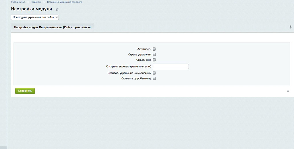Image resolution: width=294 pixels, height=149 pixels.
Task: Open the Новогодние украшения для сайта module dropdown
Action: (35, 17)
